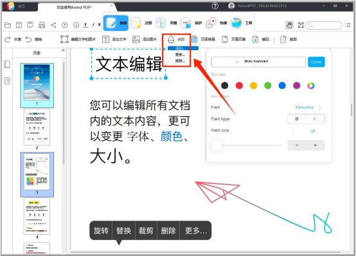Click the page number field showing 3
356x256 pixels.
pos(85,25)
